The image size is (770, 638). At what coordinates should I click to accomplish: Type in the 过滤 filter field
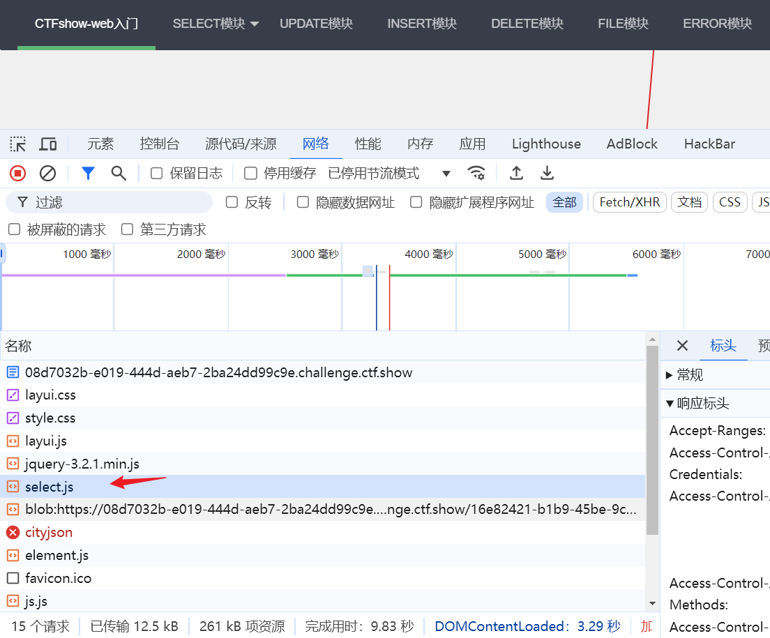(119, 202)
